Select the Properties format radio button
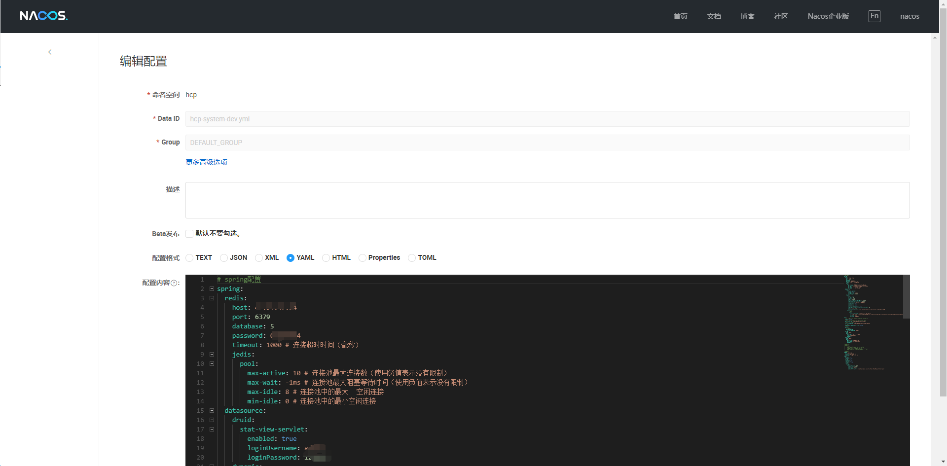 (x=363, y=258)
